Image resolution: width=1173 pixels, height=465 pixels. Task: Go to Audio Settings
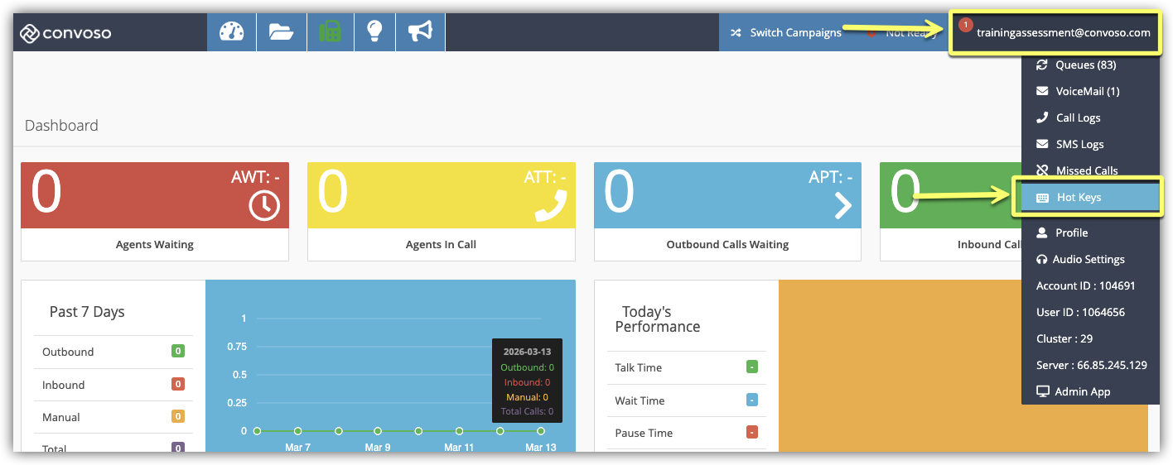point(1089,259)
